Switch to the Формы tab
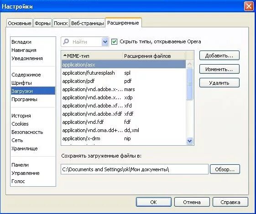The image size is (256, 214). point(42,23)
